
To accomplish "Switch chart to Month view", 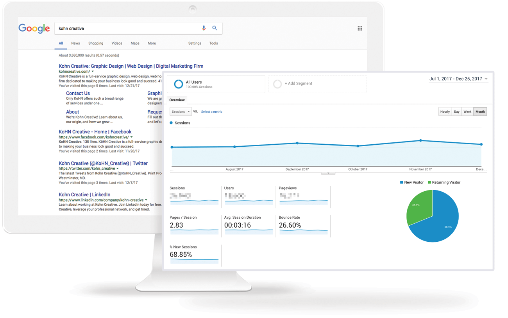I will coord(480,112).
